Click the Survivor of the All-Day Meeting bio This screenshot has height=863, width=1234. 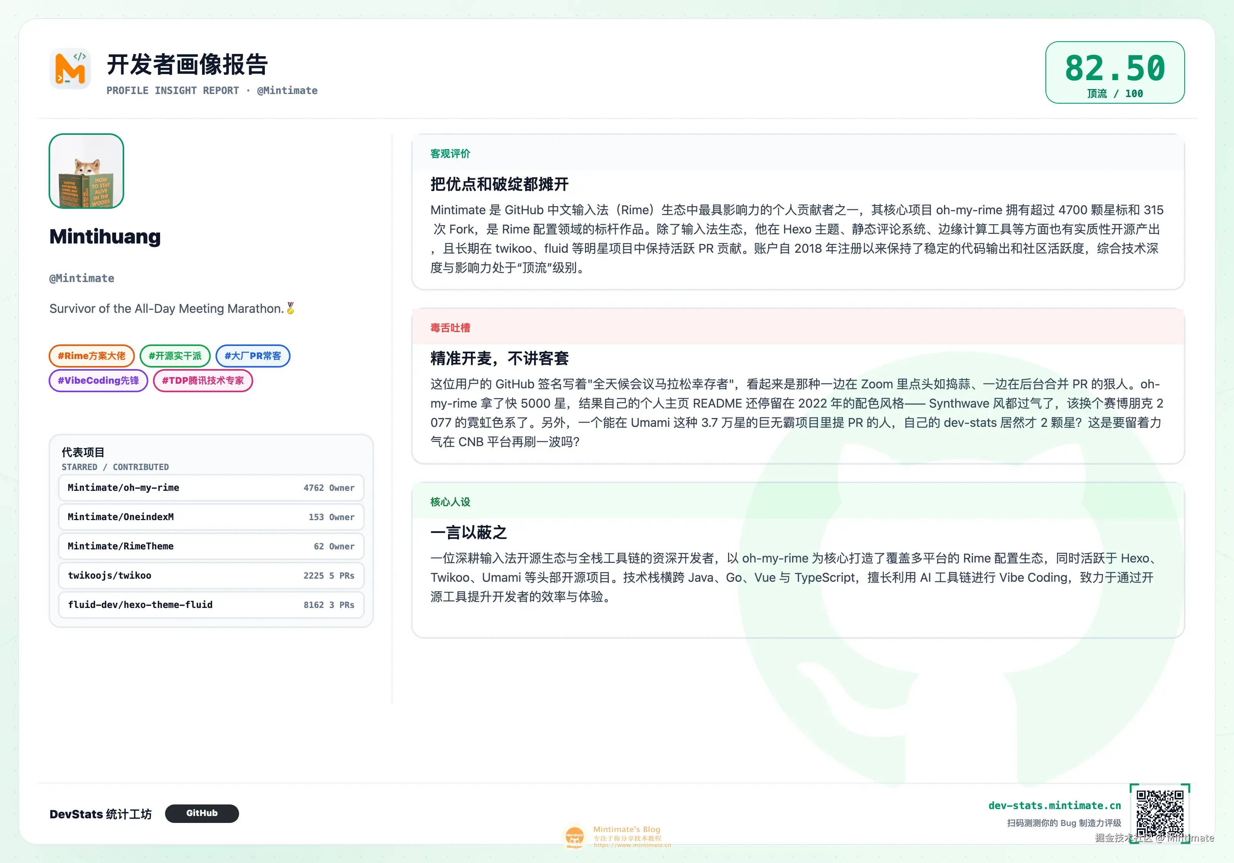pos(166,308)
